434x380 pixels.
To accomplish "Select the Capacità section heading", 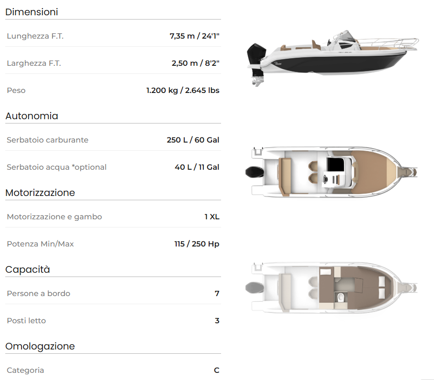I will pos(28,269).
